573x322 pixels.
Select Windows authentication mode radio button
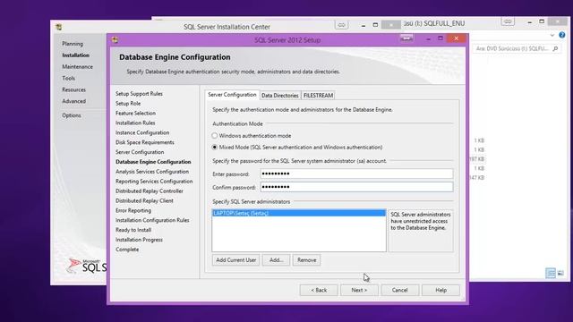coord(215,136)
